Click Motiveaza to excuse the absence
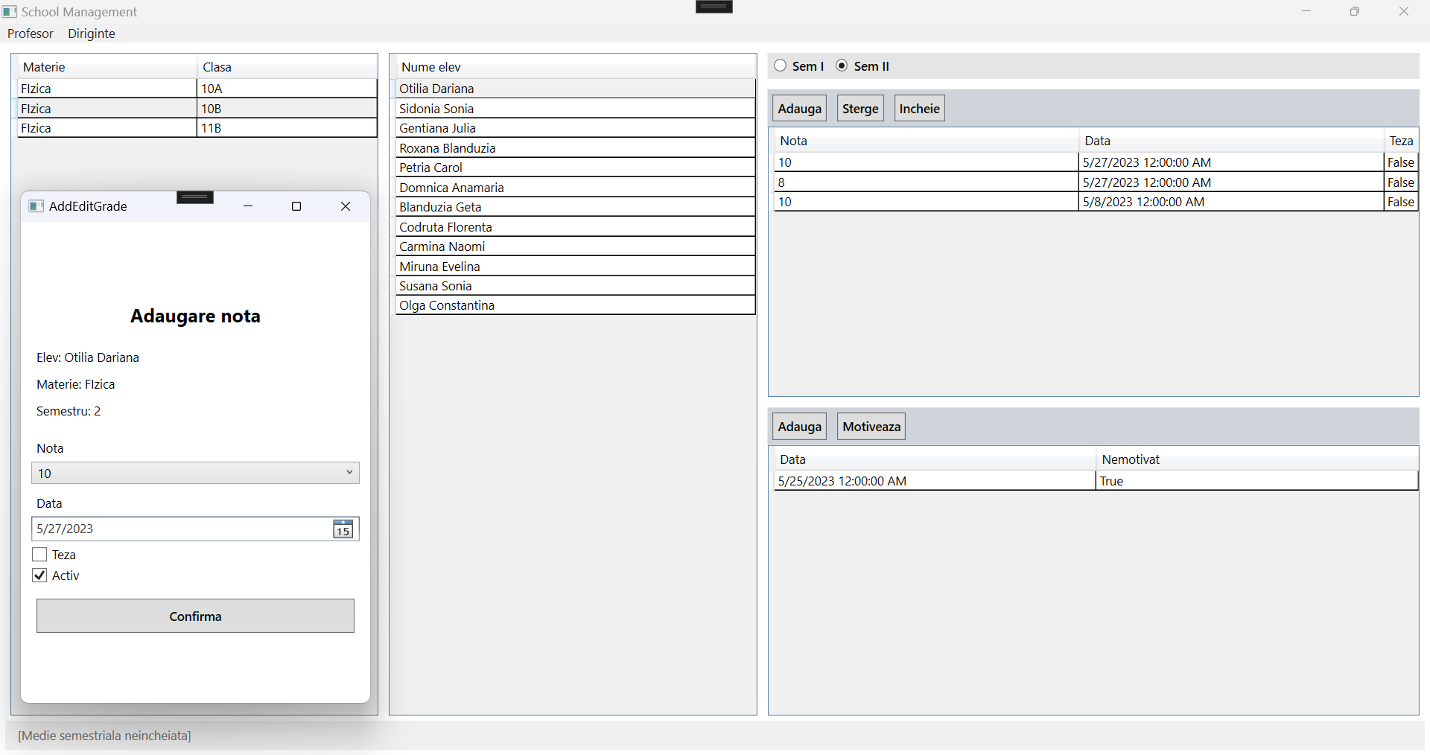This screenshot has height=755, width=1430. [870, 426]
